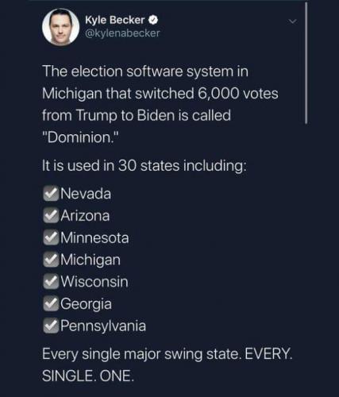The image size is (339, 397).
Task: Click the Wisconsin list entry text
Action: (x=94, y=281)
